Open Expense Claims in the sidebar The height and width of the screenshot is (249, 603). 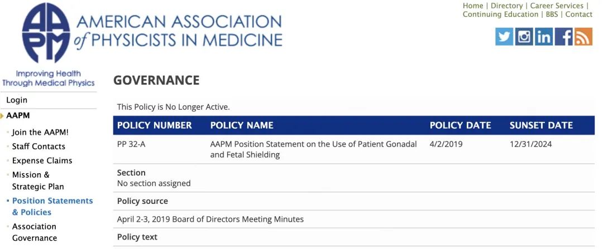pyautogui.click(x=42, y=160)
